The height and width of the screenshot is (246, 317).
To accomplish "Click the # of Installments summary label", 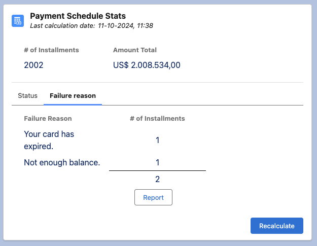I will (x=51, y=50).
